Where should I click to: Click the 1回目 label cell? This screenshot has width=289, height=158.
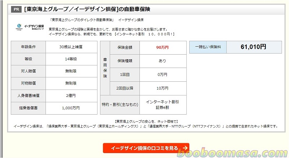pos(125,75)
